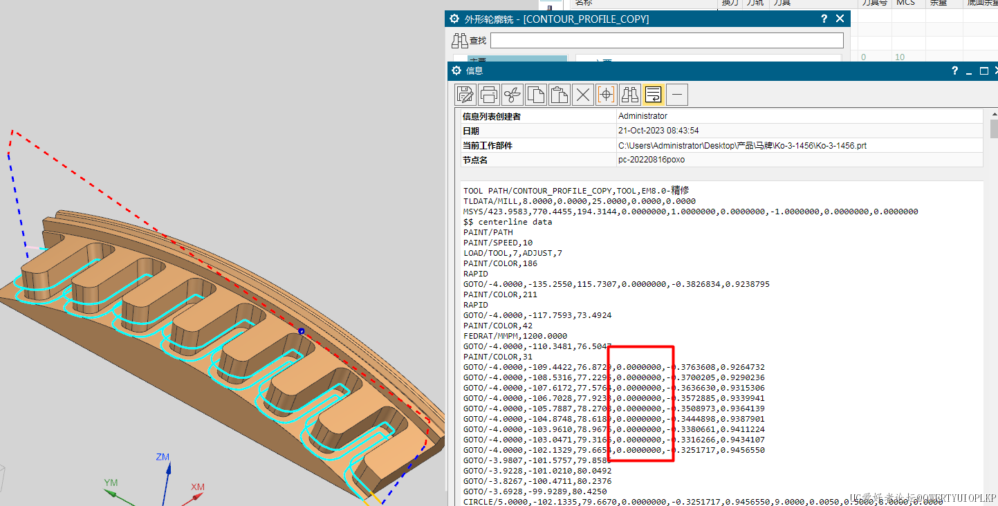Click the blue point on the red dashed path
Screen dimensions: 998x506
(x=302, y=332)
